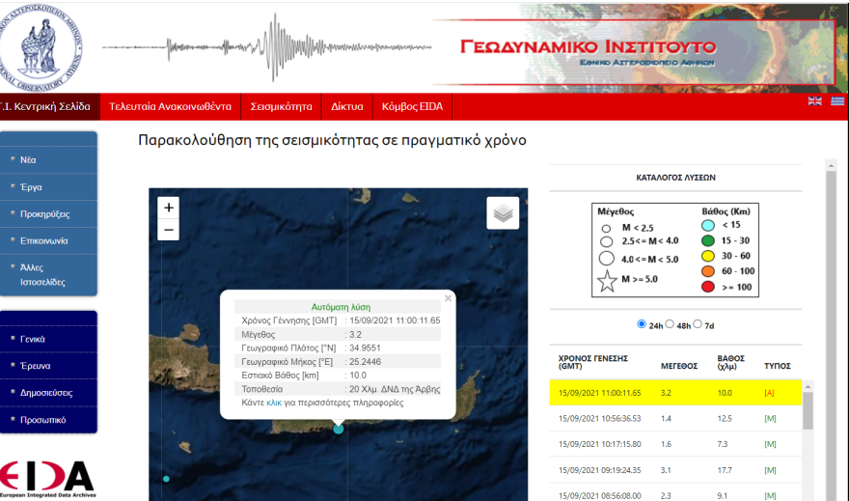Close the Αυτόματη λύση popup
This screenshot has width=849, height=501.
pyautogui.click(x=448, y=298)
